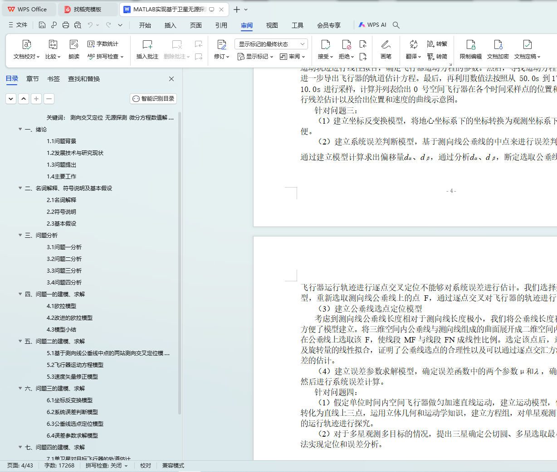Image resolution: width=557 pixels, height=472 pixels.
Task: Click 校对 in status bar
Action: pyautogui.click(x=146, y=466)
